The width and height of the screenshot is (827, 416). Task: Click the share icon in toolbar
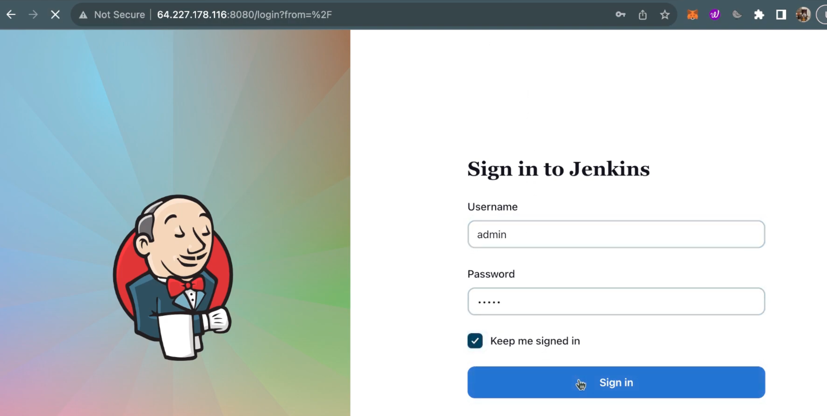click(x=643, y=14)
